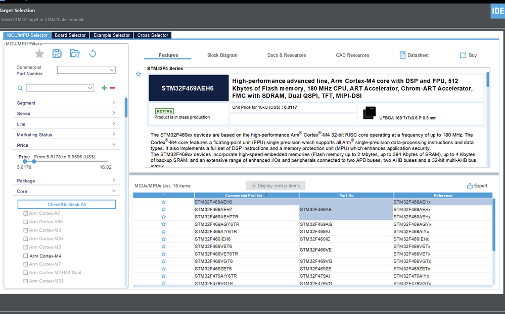Star the STM32F469AIY6TR row
This screenshot has width=505, height=314.
click(x=164, y=231)
